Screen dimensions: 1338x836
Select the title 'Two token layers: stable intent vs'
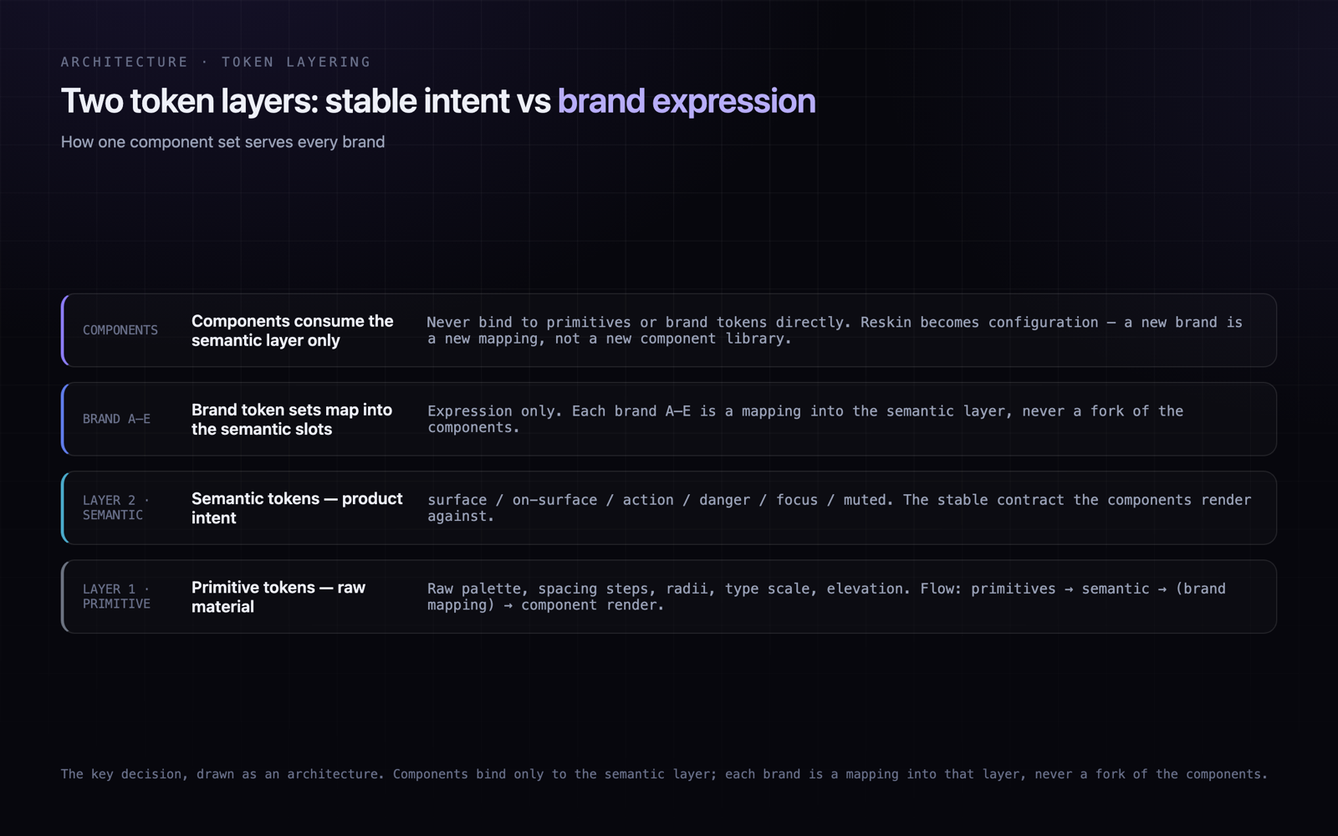[305, 101]
